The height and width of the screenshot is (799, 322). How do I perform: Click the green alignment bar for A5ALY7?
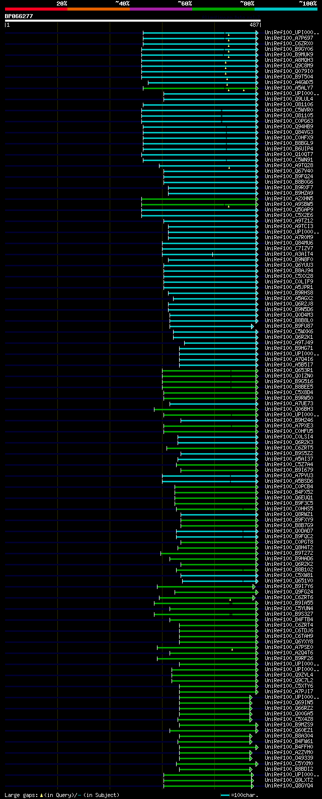click(x=200, y=88)
